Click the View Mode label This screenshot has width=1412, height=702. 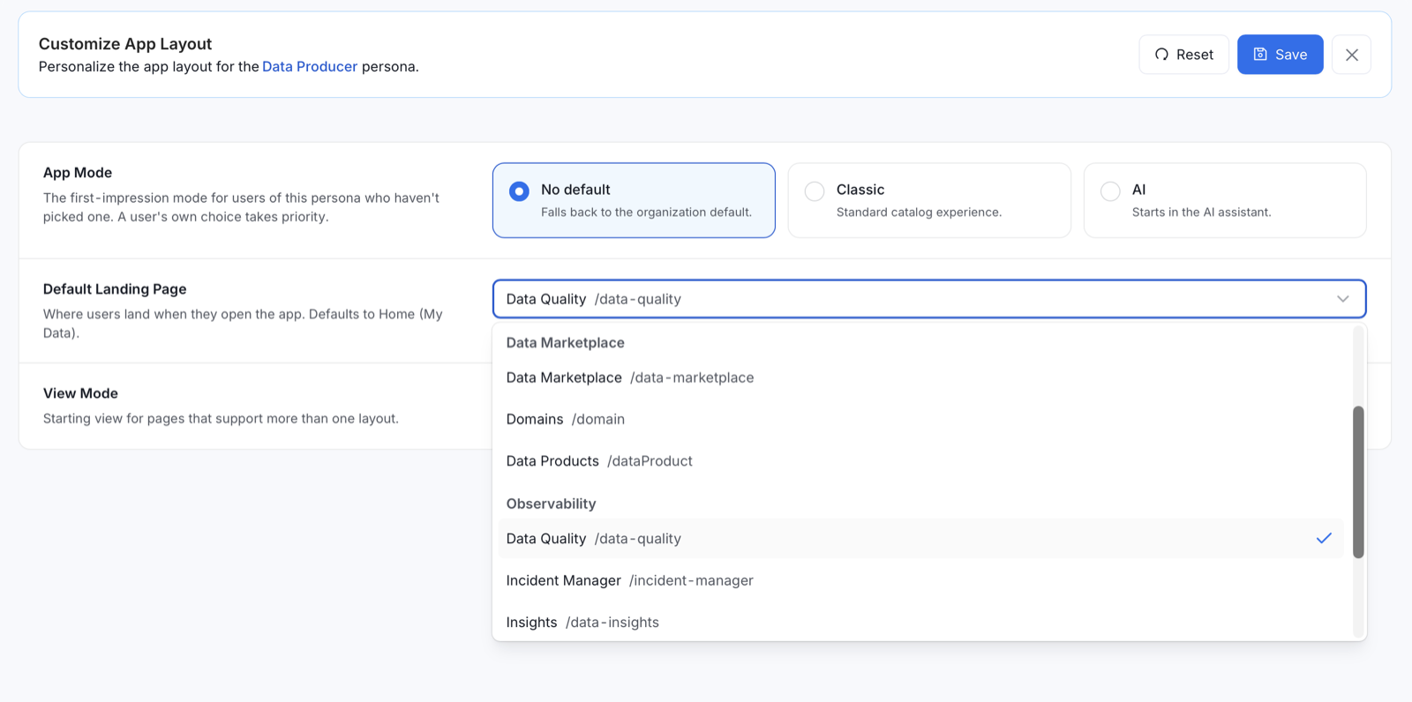pyautogui.click(x=80, y=393)
